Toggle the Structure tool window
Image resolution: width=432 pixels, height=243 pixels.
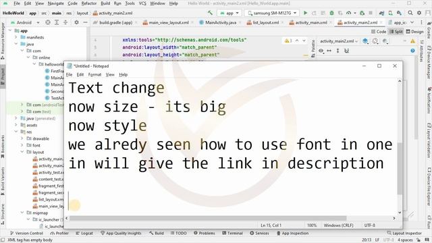coord(3,214)
